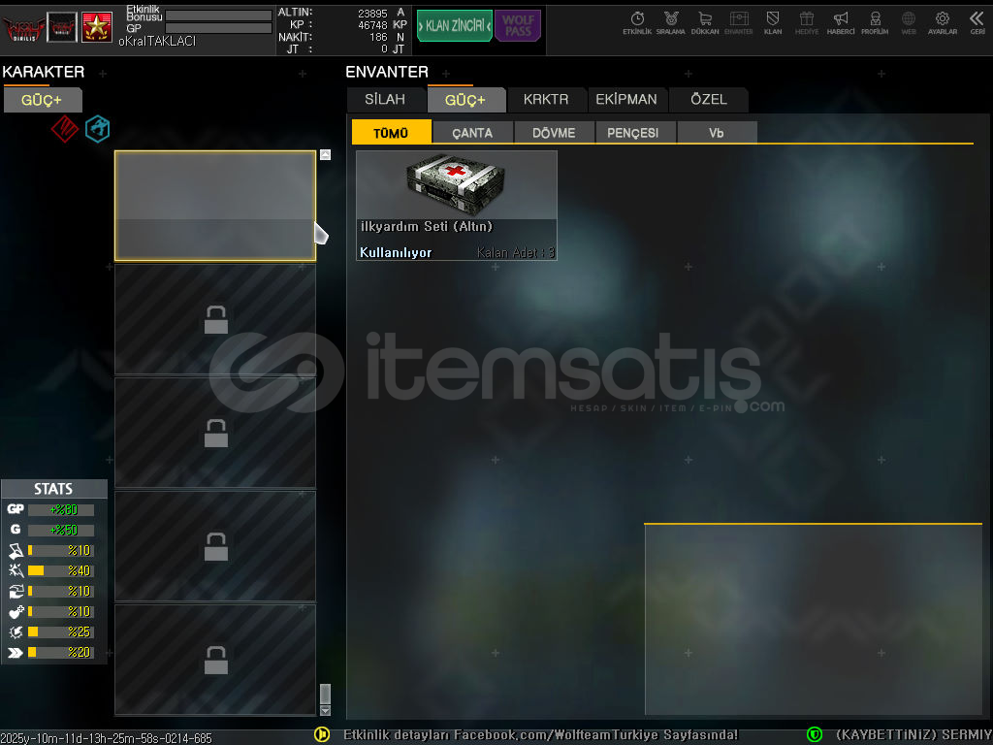
Task: Open the ETKİNLİK clock icon
Action: (x=637, y=23)
